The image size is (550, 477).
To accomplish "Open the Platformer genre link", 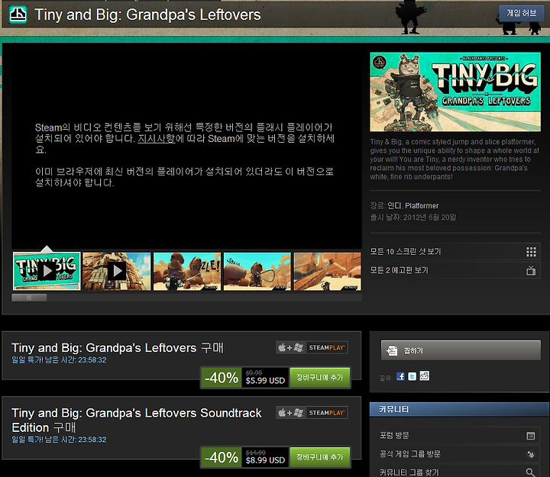I will [422, 206].
